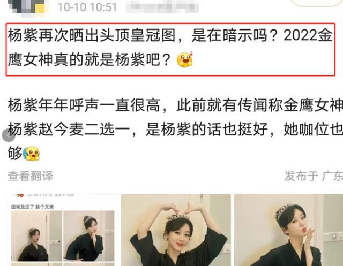Screen dimensions: 343x266
Task: View collage photo with hand on chin
Action: point(88,236)
